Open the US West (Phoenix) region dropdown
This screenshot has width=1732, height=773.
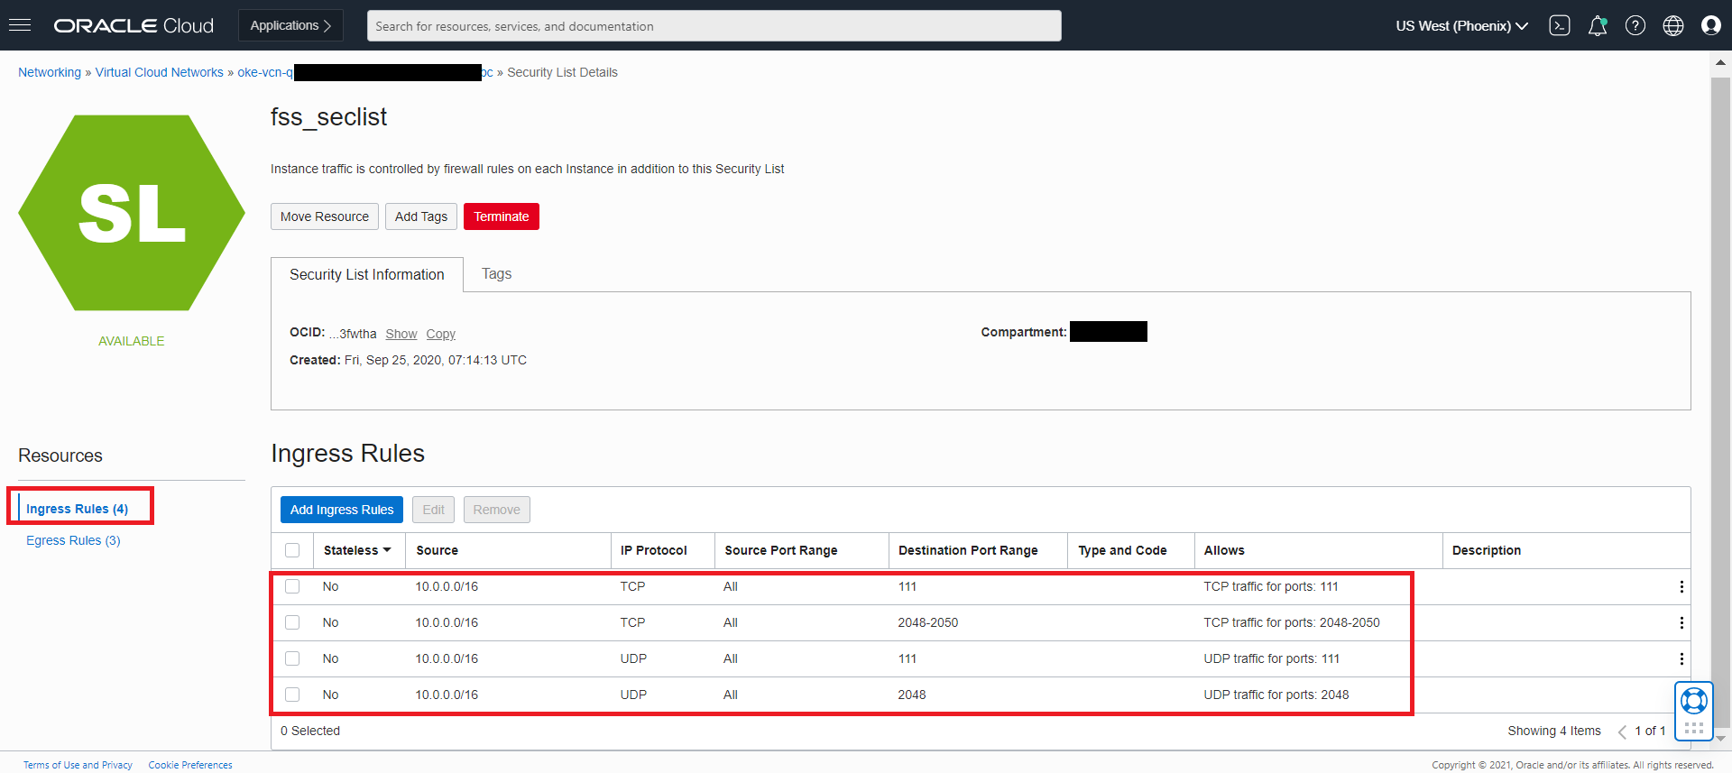pyautogui.click(x=1461, y=25)
